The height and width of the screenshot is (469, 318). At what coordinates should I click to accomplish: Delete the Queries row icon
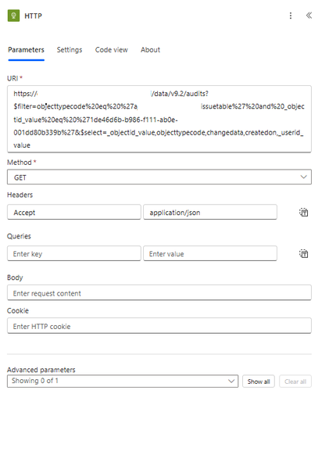303,253
